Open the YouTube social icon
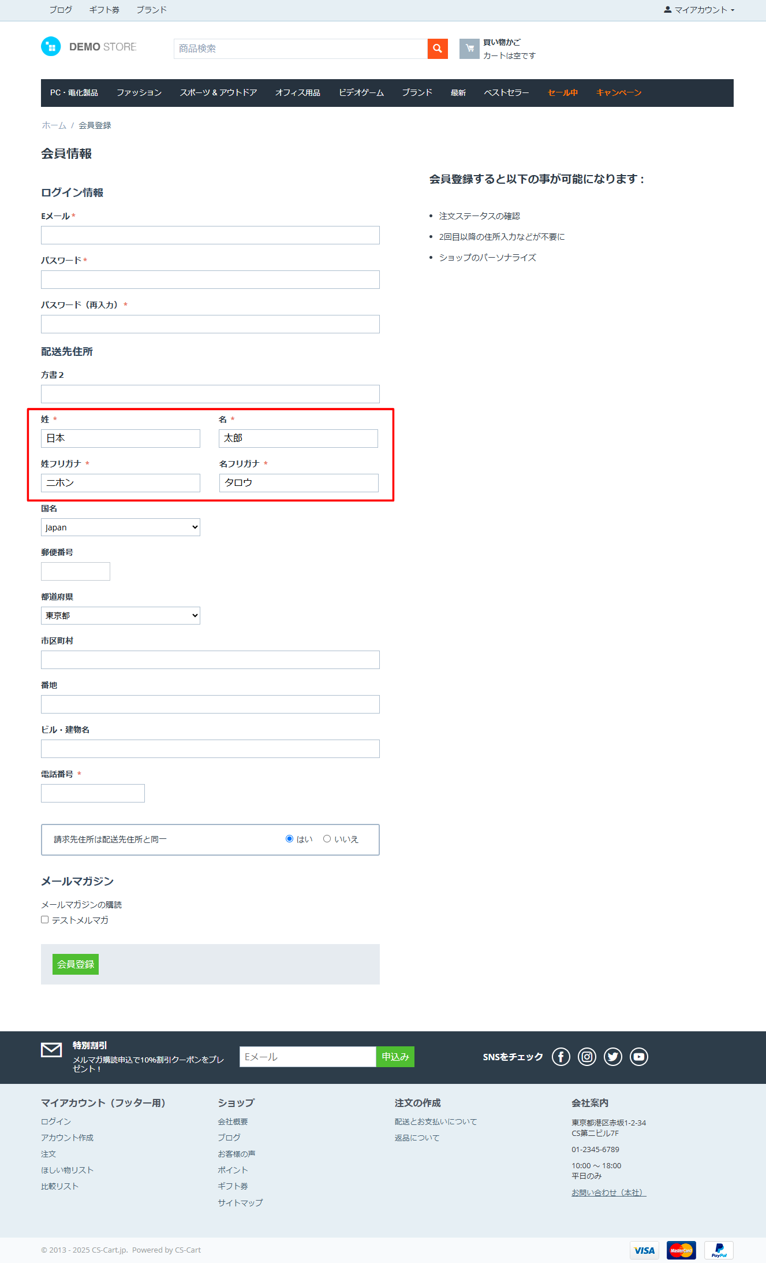The image size is (766, 1263). click(x=638, y=1057)
